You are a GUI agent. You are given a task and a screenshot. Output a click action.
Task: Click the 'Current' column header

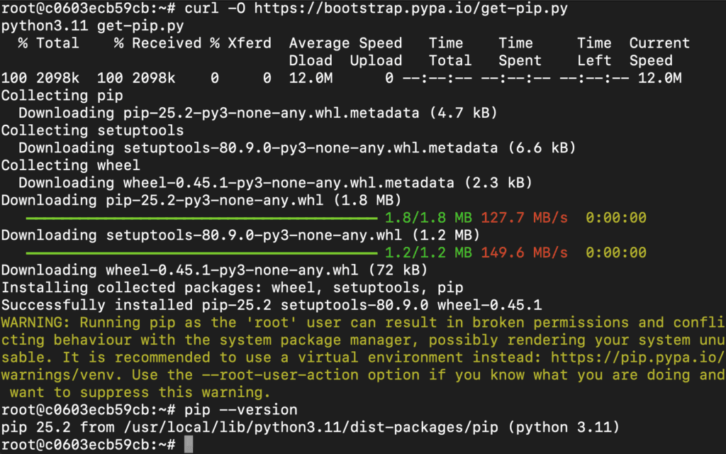tap(659, 43)
